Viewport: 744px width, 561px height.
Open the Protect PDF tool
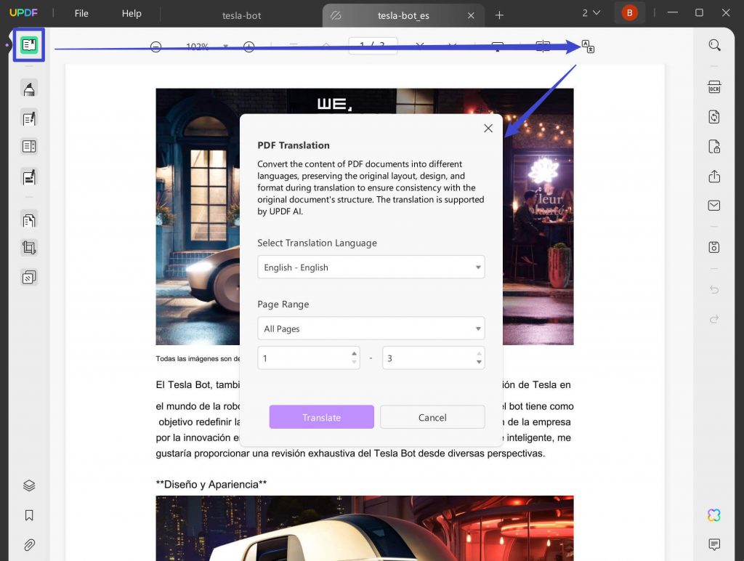point(714,146)
